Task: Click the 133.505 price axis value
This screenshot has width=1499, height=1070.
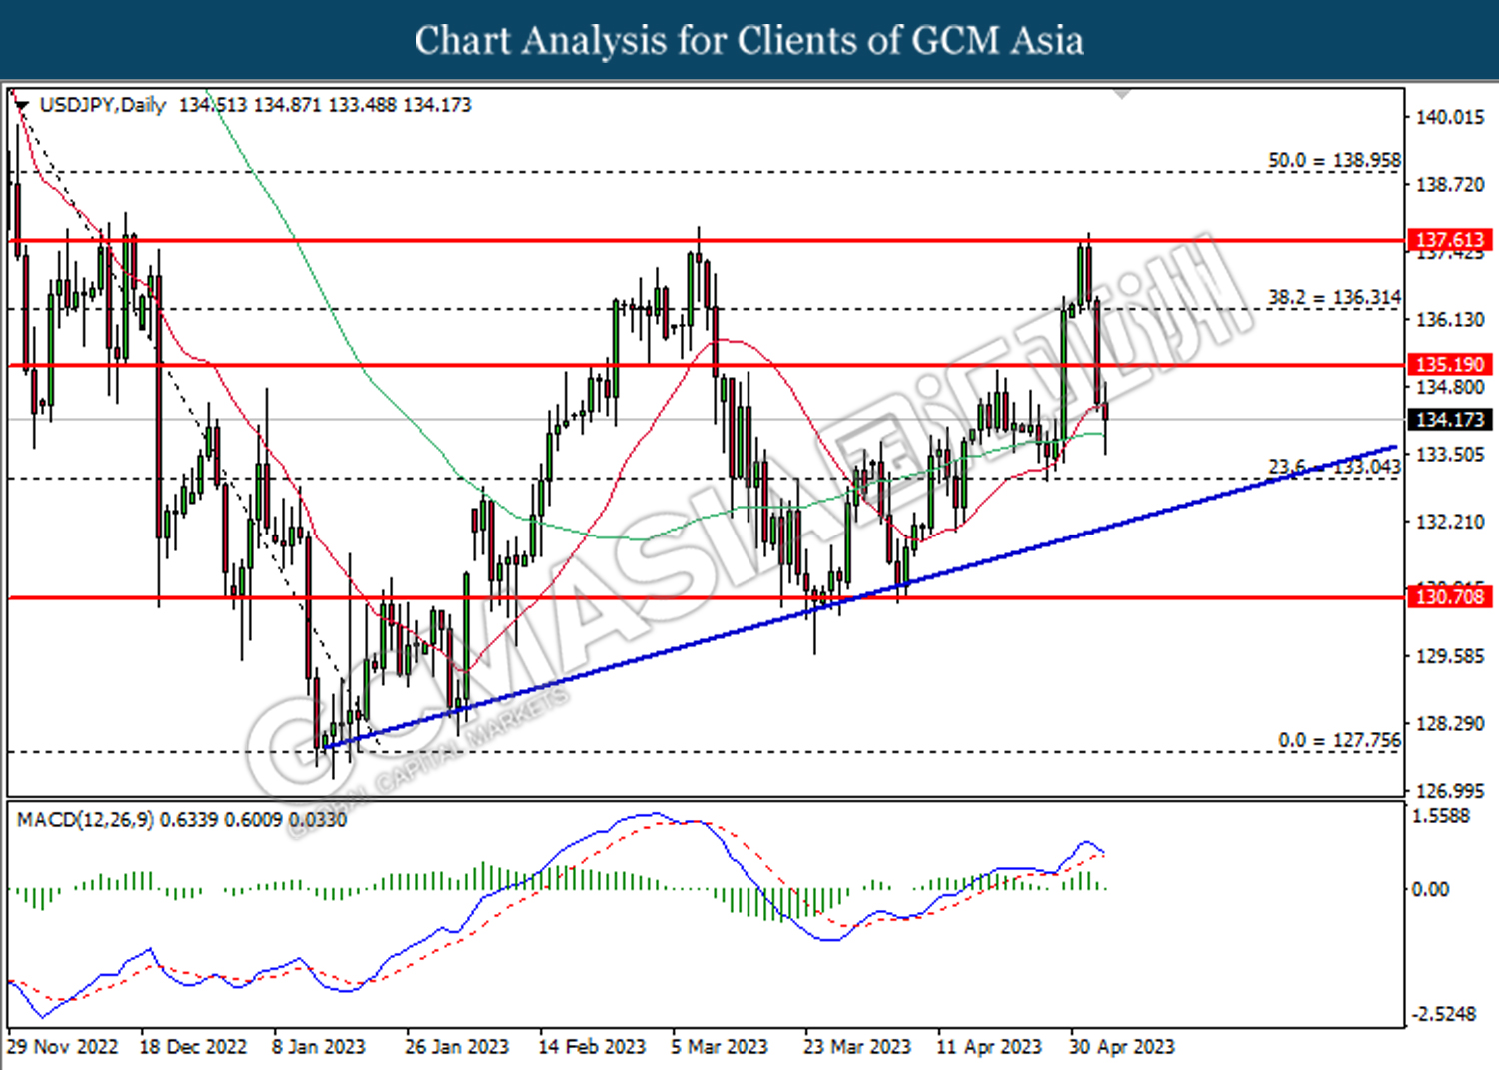Action: point(1450,455)
